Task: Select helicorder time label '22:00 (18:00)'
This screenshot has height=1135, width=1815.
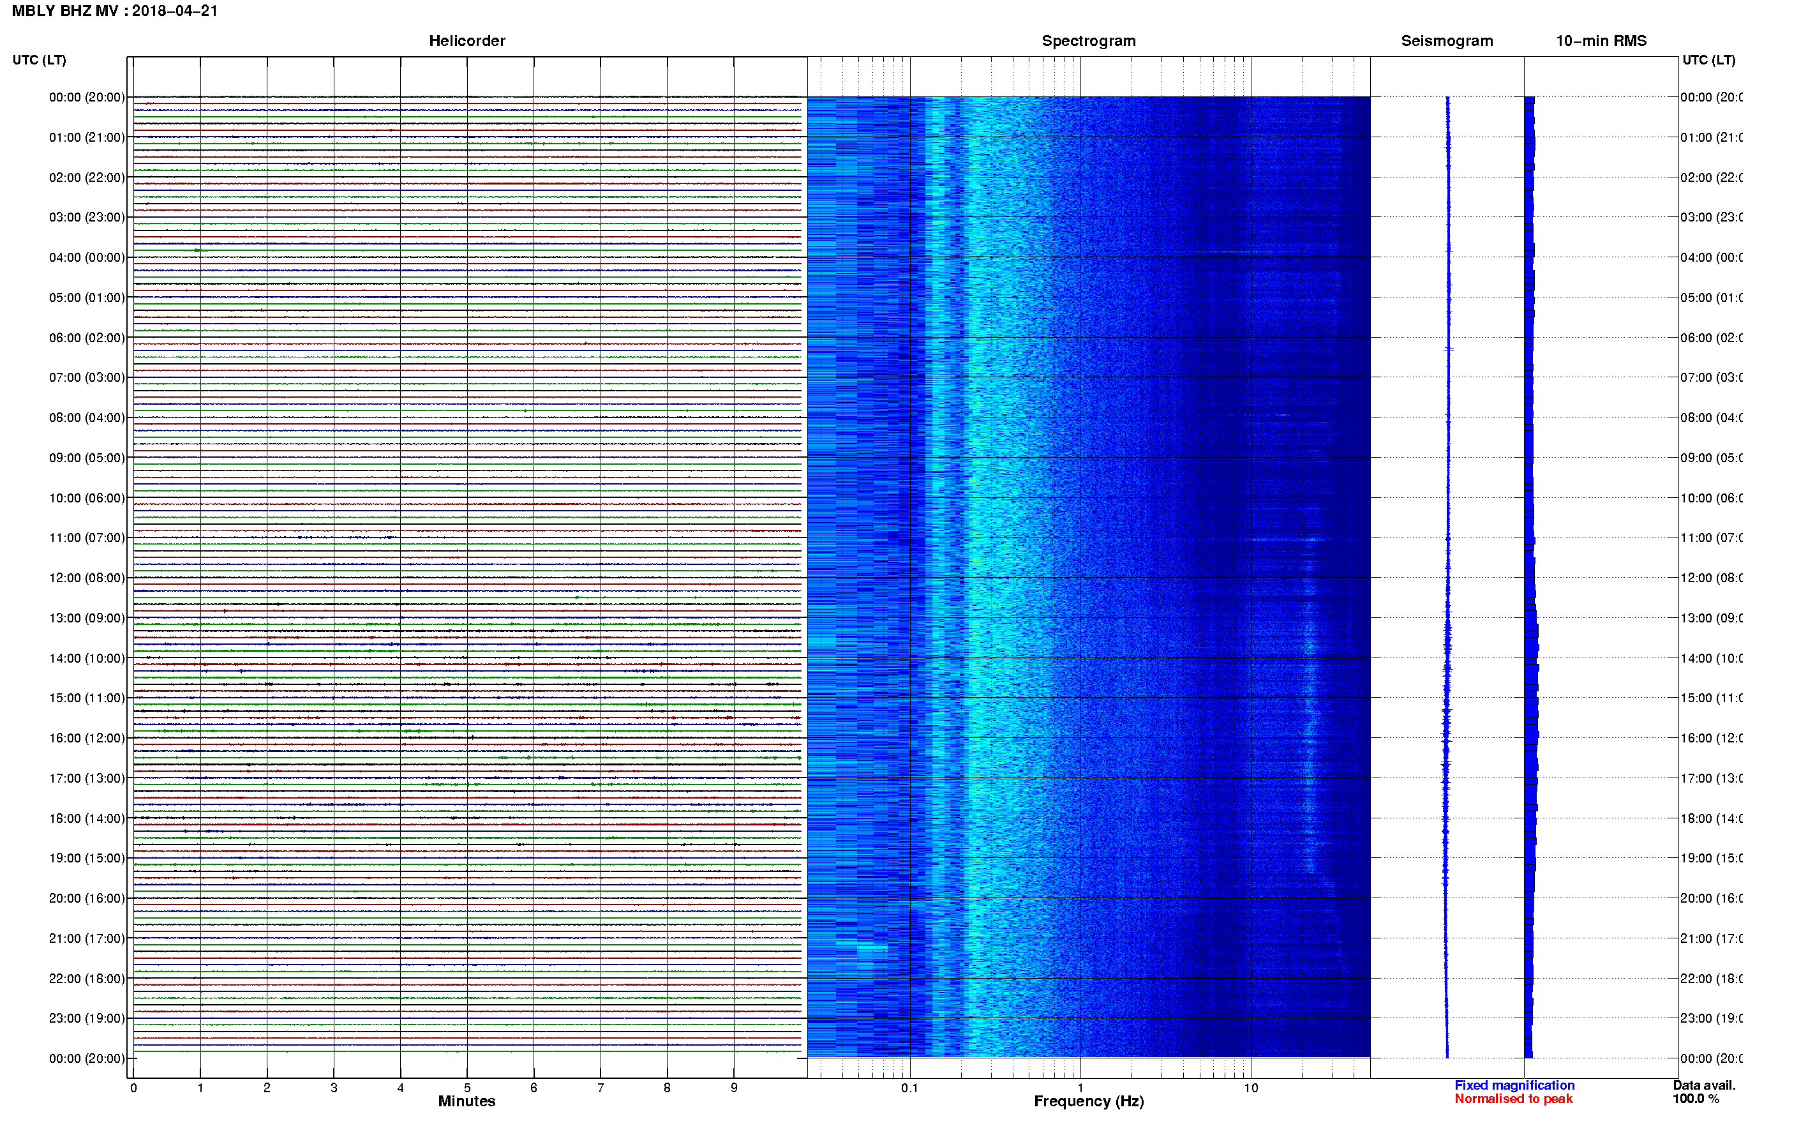Action: (87, 979)
